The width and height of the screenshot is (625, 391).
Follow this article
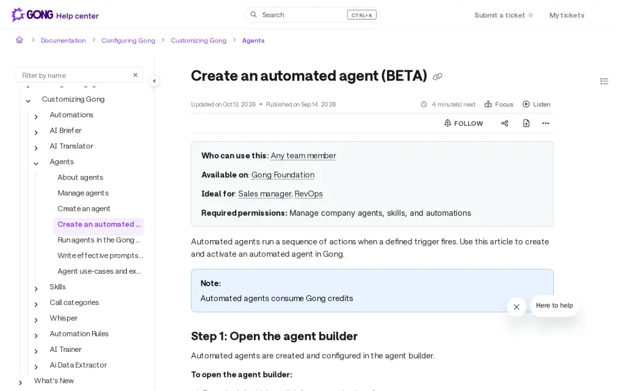pos(464,123)
